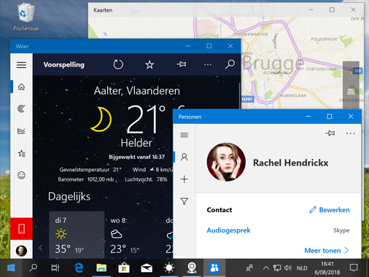Click the red phone icon in Weer sidebar
The width and height of the screenshot is (369, 277).
[x=21, y=229]
